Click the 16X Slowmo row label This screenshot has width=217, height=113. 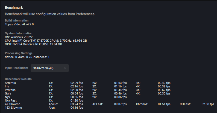point(13,108)
